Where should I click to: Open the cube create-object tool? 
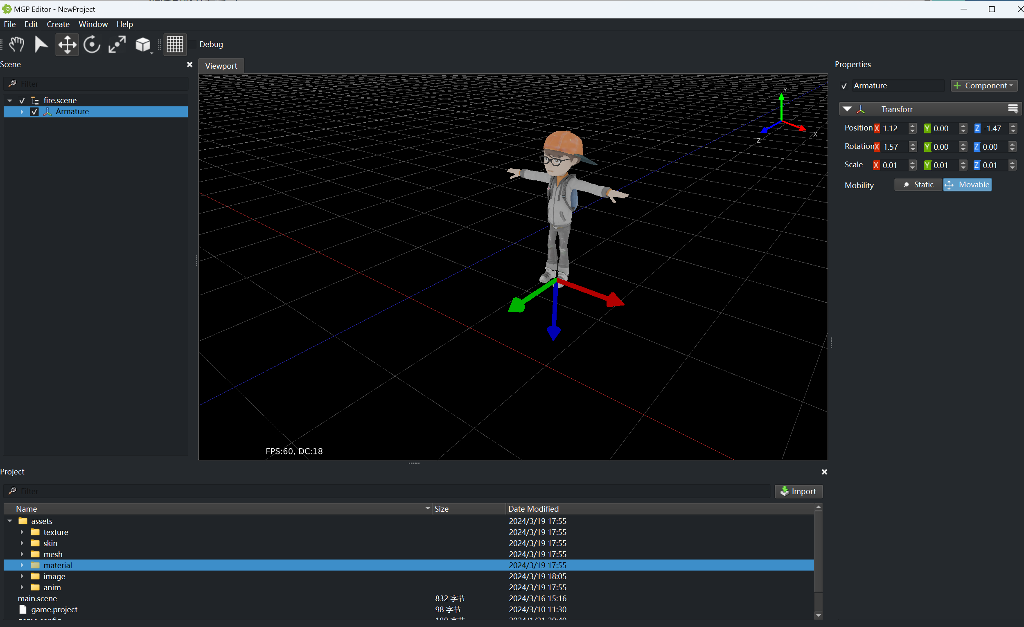[x=142, y=45]
